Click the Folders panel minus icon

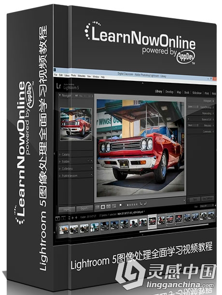pos(88,161)
